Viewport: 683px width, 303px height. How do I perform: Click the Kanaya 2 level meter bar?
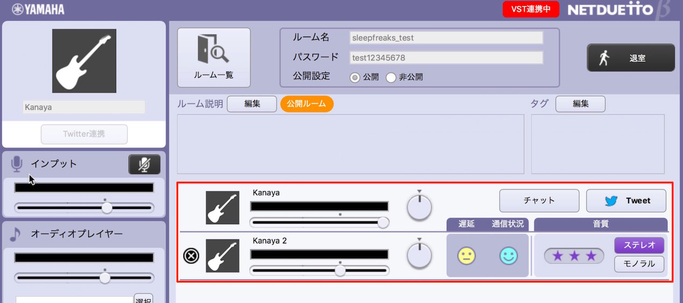click(319, 255)
